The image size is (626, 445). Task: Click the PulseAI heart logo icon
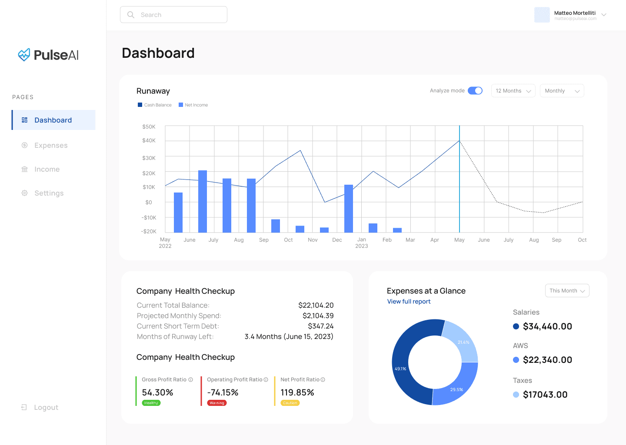[x=24, y=55]
